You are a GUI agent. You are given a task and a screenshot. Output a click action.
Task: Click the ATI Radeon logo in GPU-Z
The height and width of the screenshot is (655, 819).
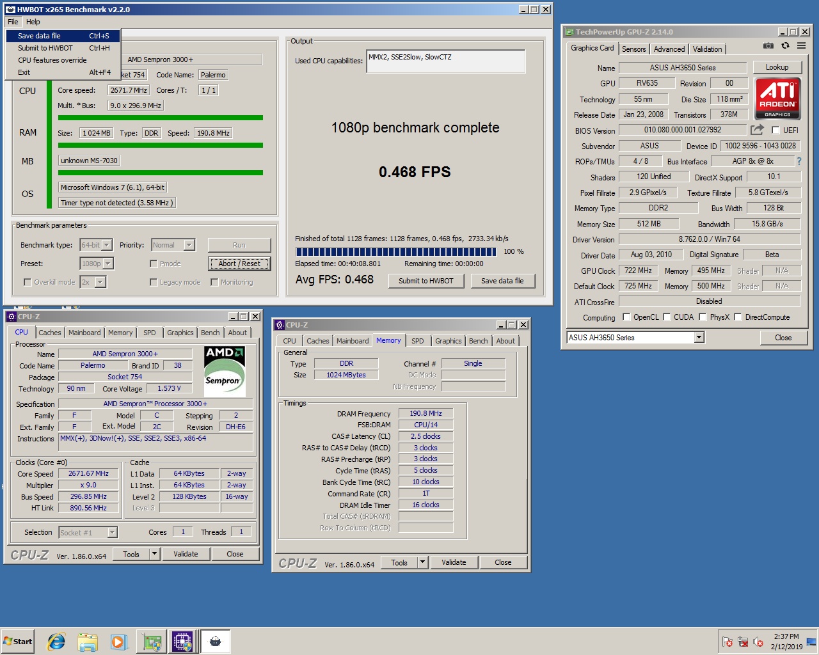777,99
